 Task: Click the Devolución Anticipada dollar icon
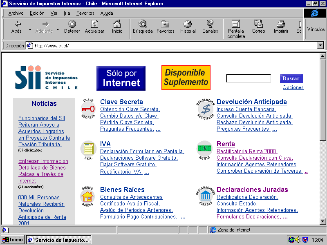click(206, 109)
